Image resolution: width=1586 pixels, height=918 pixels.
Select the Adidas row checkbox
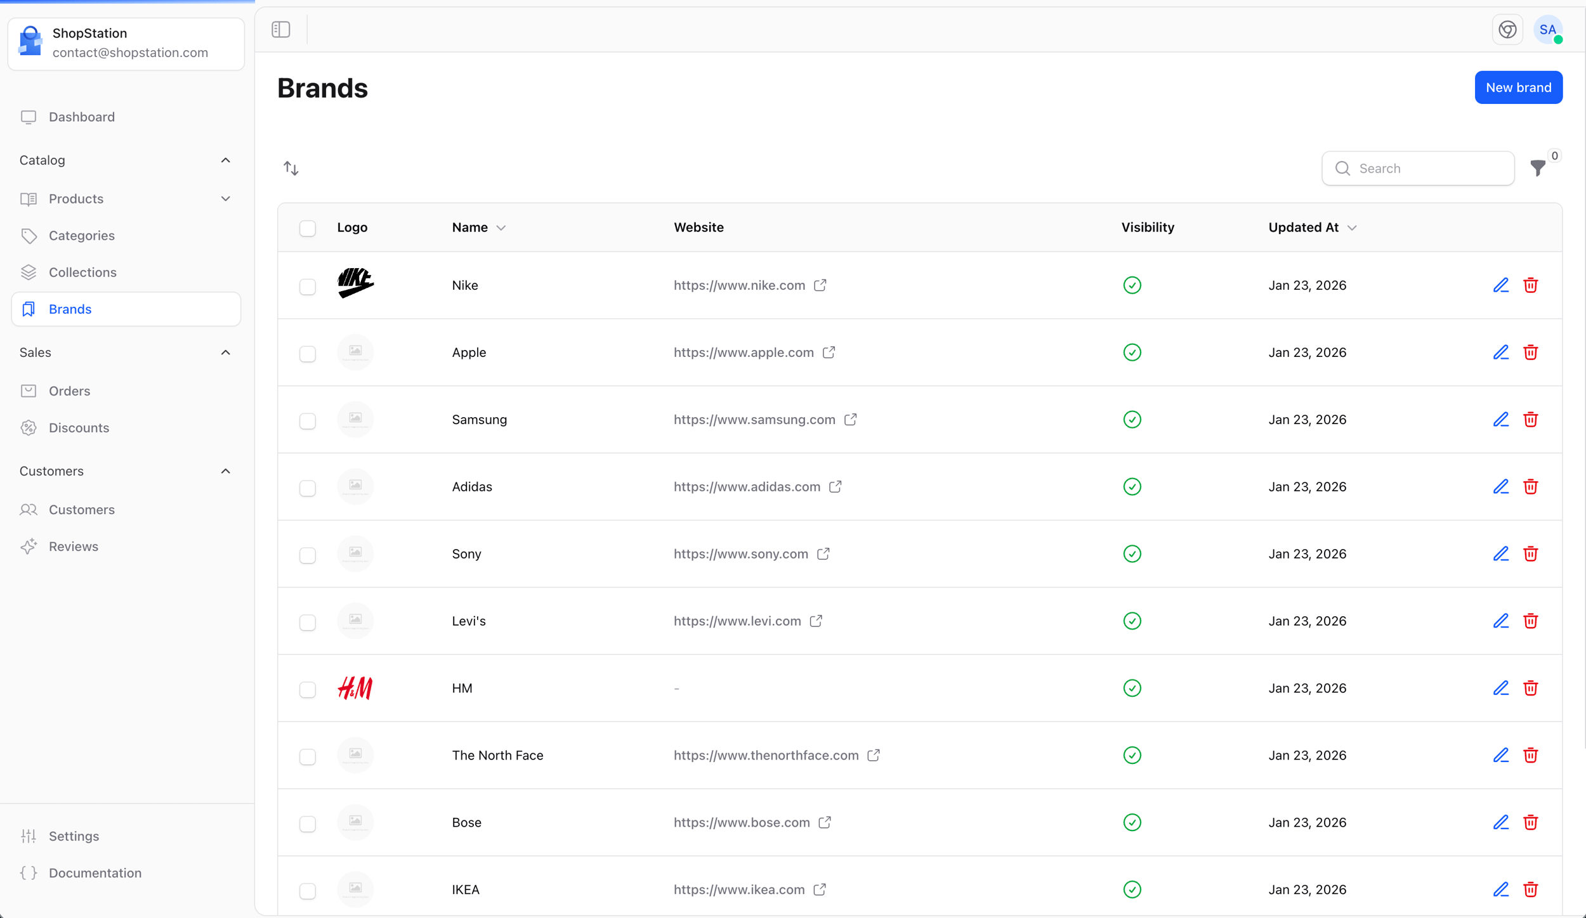pos(307,488)
